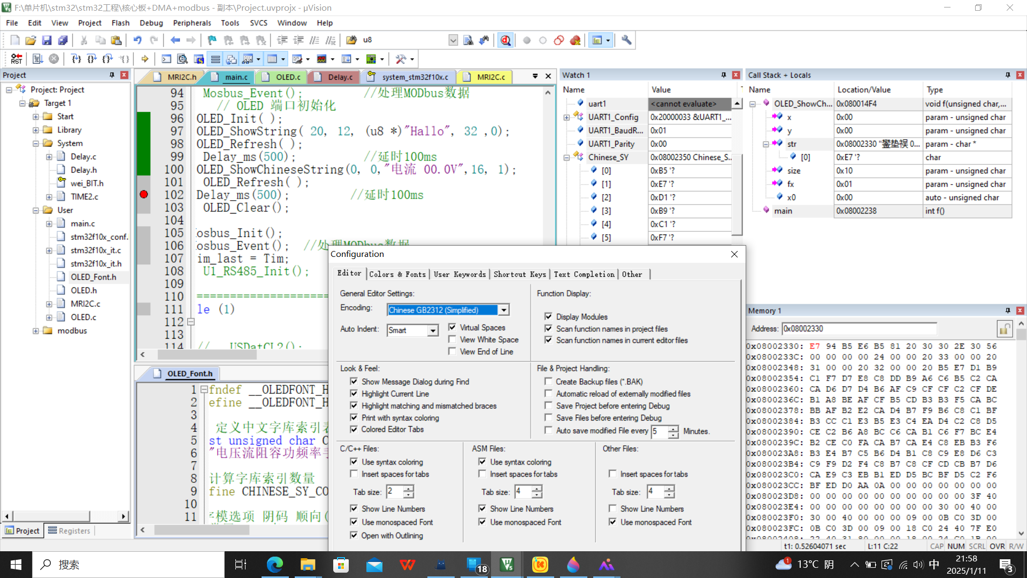Click the Open file toolbar icon
Viewport: 1027px width, 578px height.
tap(30, 40)
